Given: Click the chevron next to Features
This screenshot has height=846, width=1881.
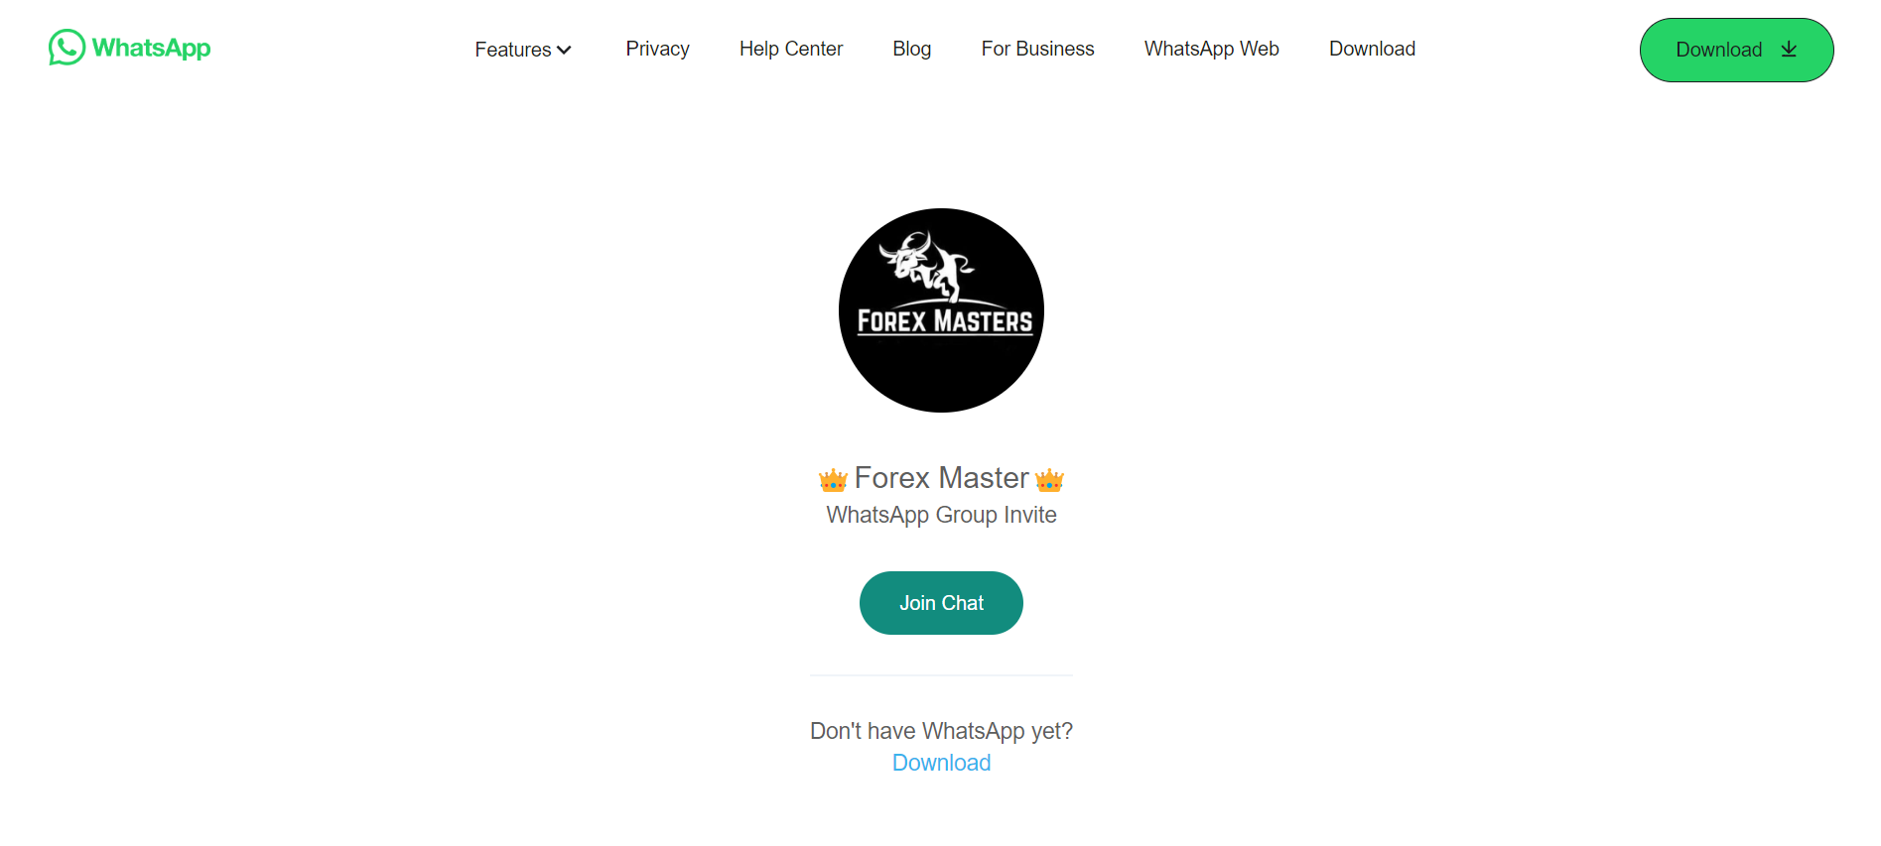Looking at the screenshot, I should coord(564,51).
